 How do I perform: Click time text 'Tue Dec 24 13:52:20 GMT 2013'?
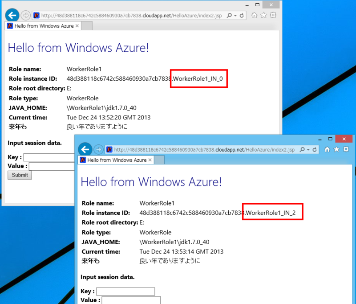point(109,118)
